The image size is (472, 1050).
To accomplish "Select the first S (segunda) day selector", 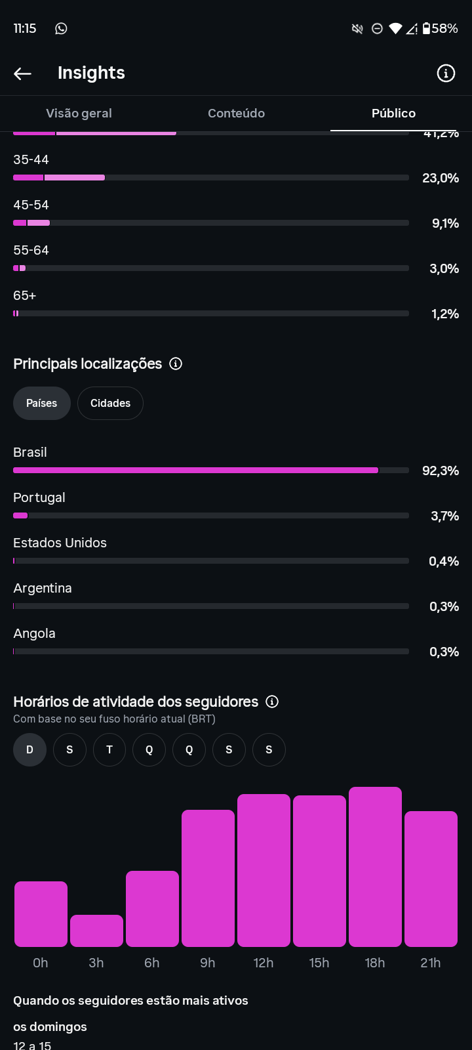I will click(69, 749).
